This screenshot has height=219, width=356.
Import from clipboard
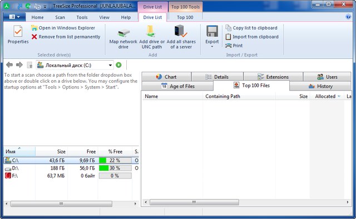[x=252, y=37]
